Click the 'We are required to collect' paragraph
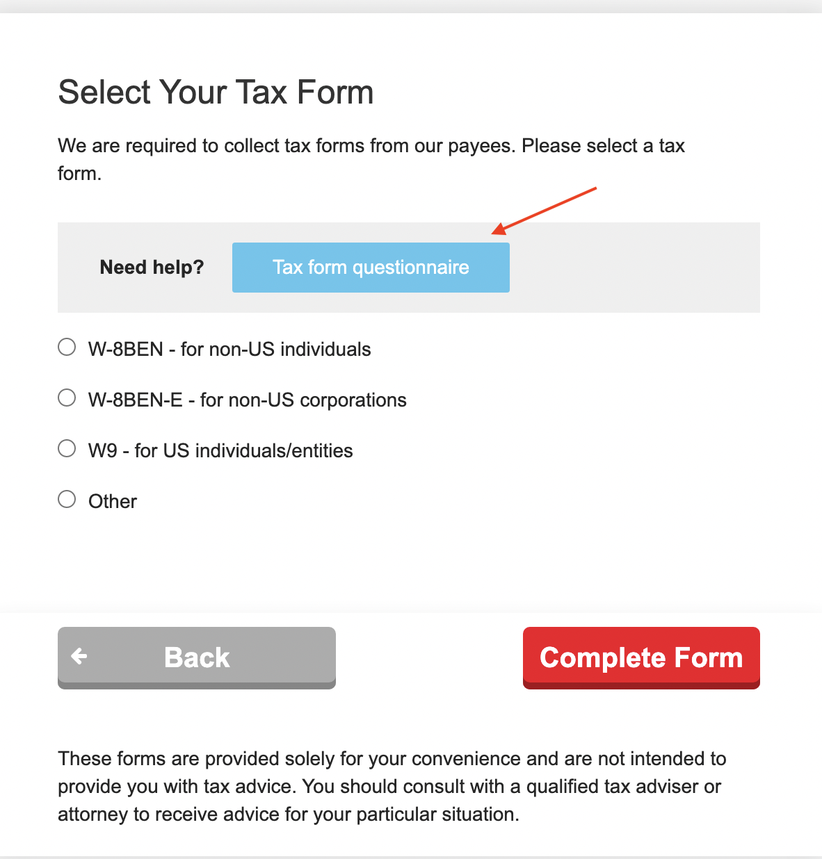The image size is (822, 859). pos(371,159)
